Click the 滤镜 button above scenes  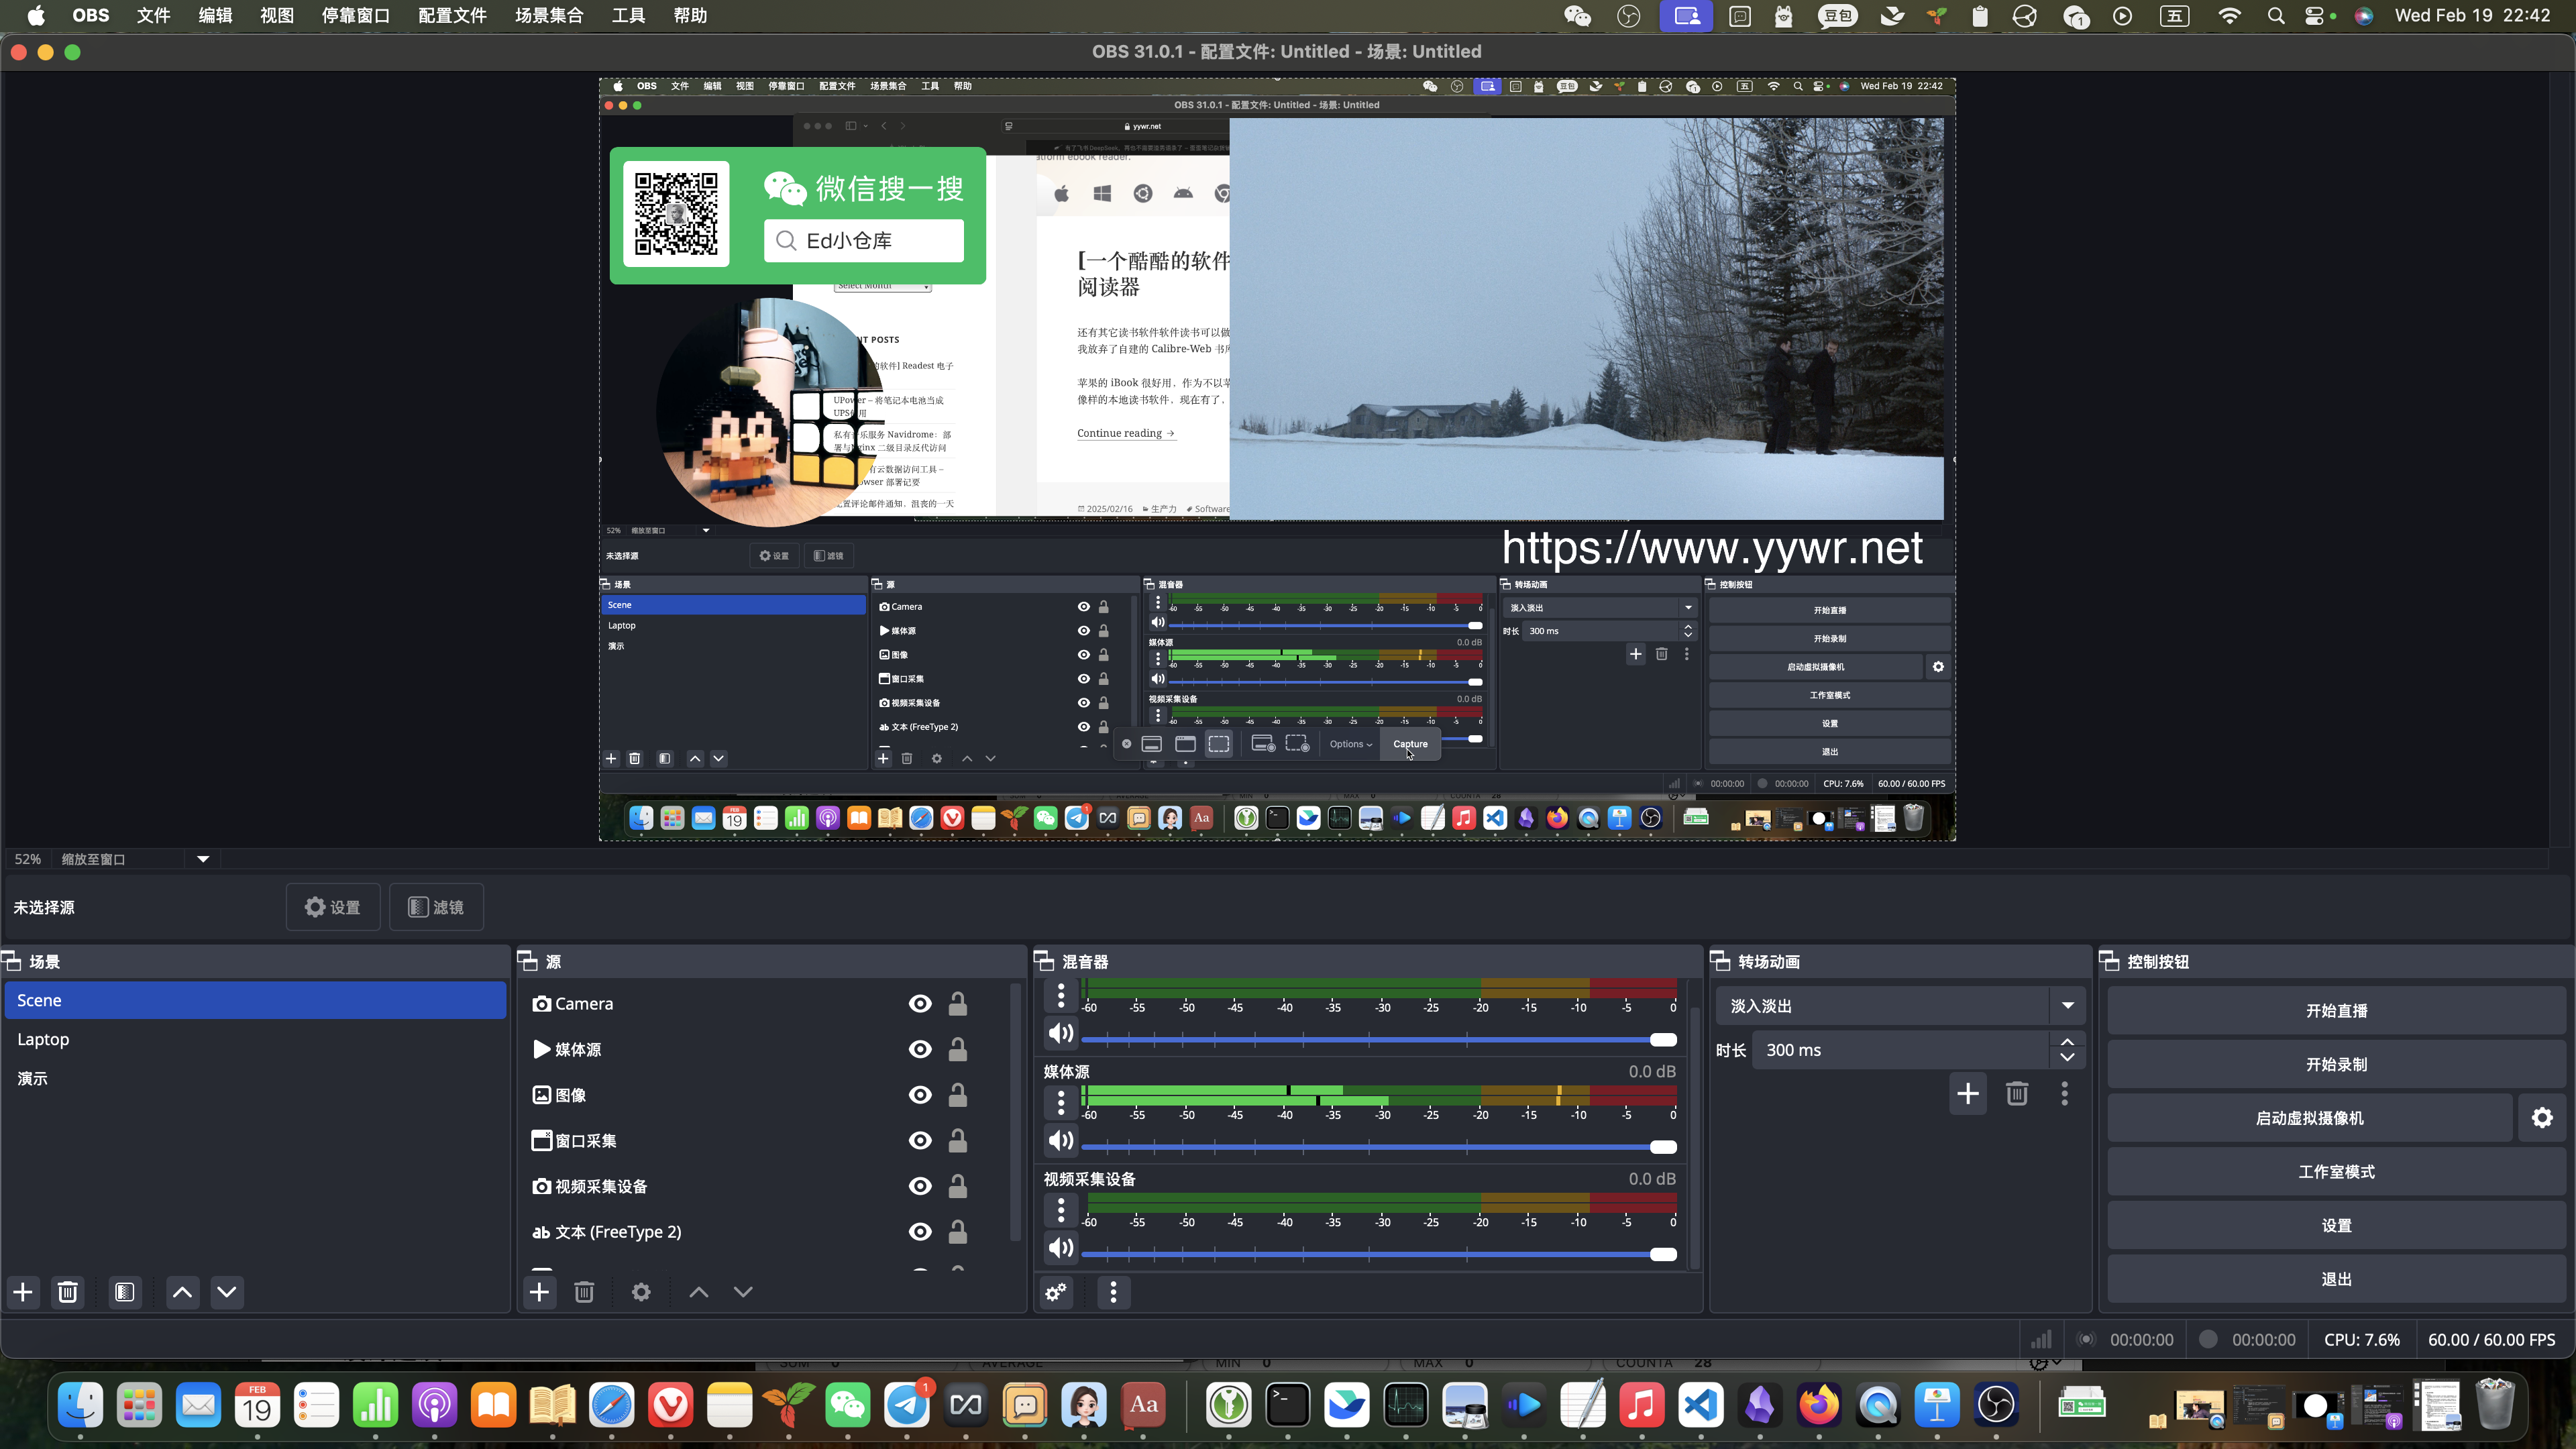(x=436, y=907)
